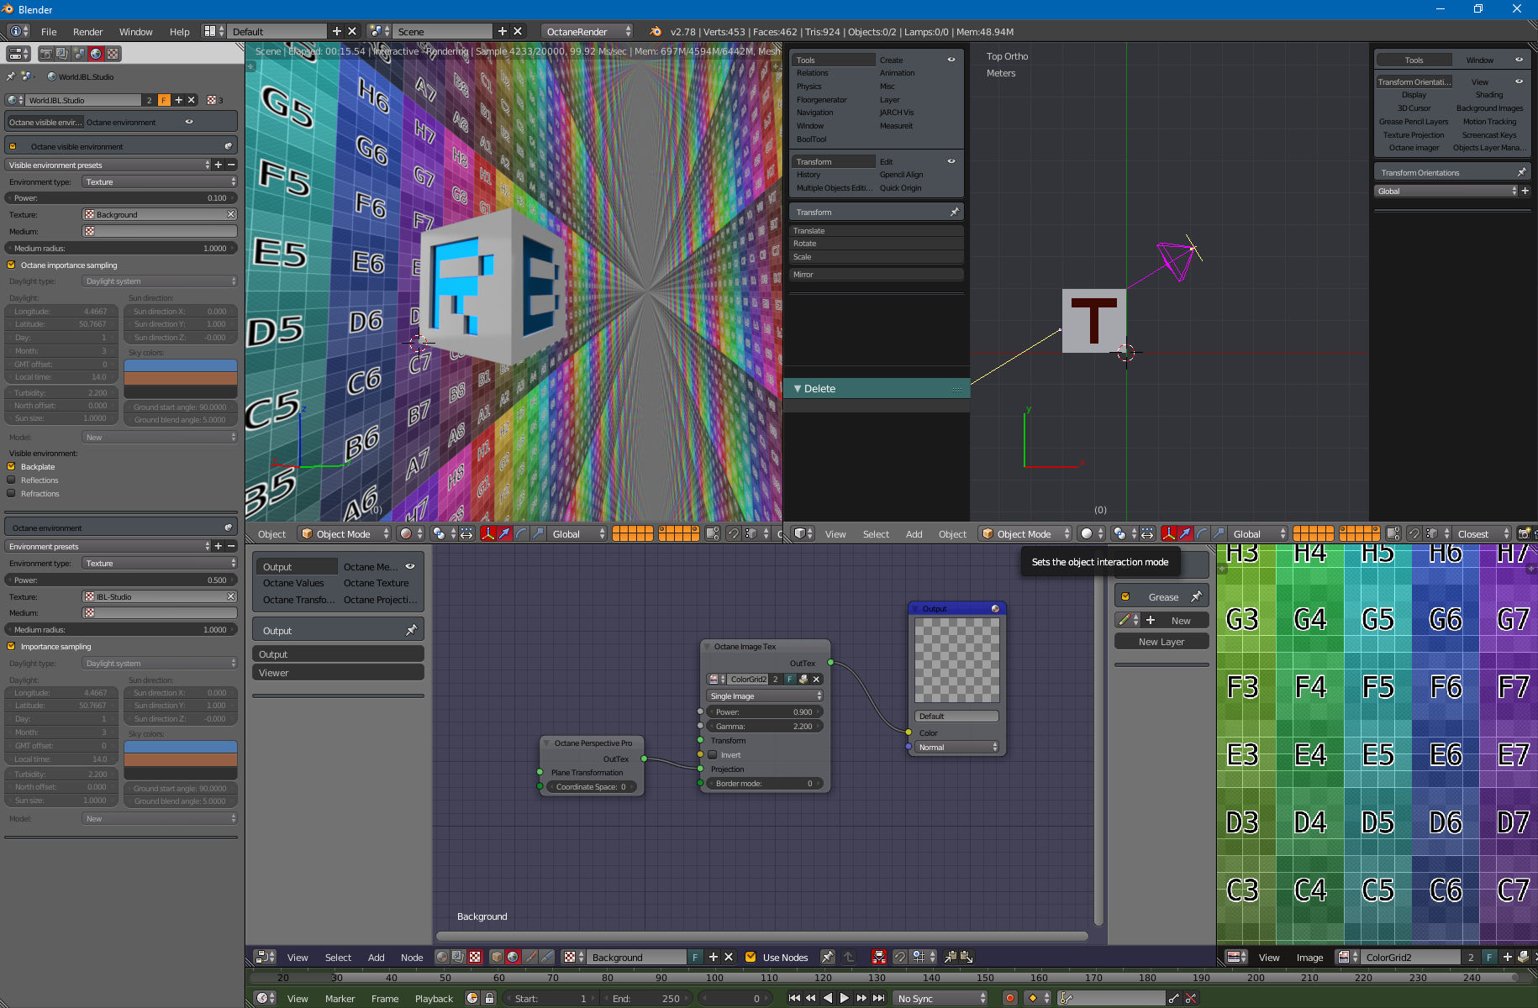Toggle the Invert checkbox on the image node
This screenshot has height=1008, width=1538.
[713, 755]
